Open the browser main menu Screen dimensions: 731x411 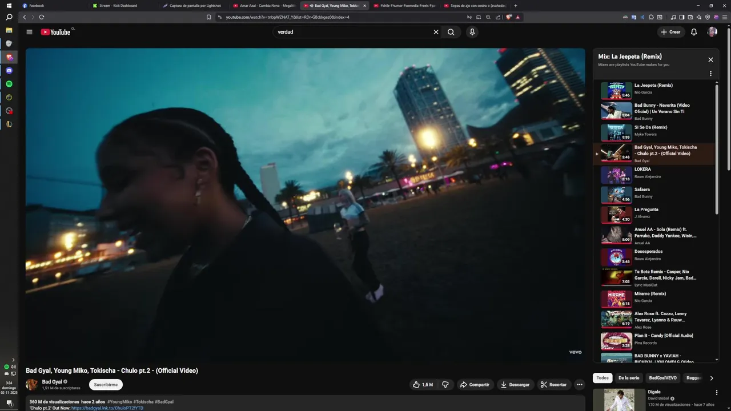724,17
